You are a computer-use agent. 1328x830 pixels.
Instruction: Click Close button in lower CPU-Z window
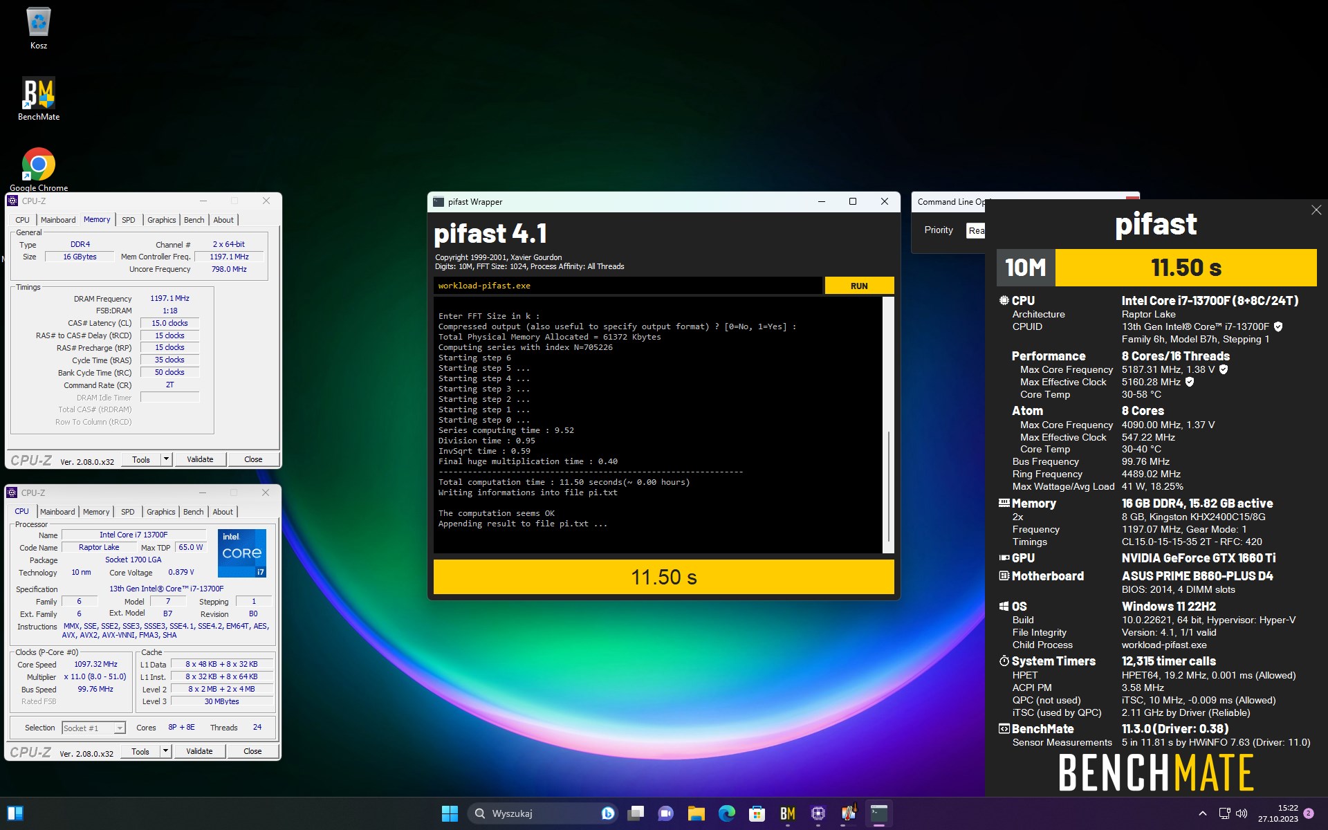click(252, 751)
